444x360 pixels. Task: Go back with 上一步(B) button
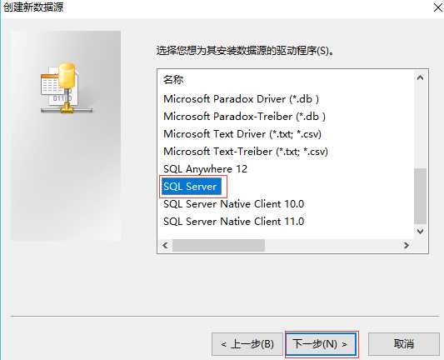[247, 344]
